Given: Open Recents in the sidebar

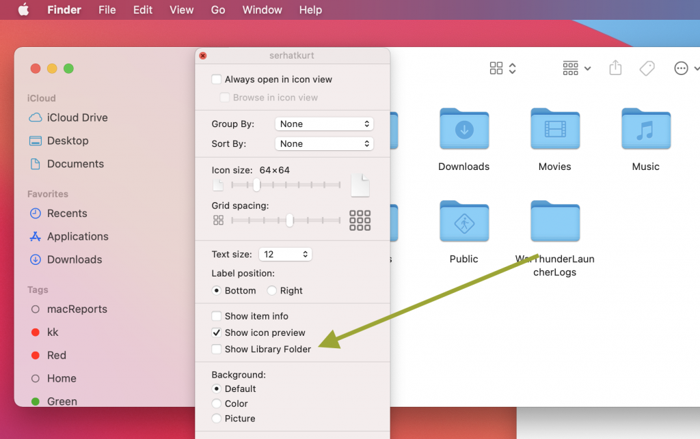Looking at the screenshot, I should (58, 214).
